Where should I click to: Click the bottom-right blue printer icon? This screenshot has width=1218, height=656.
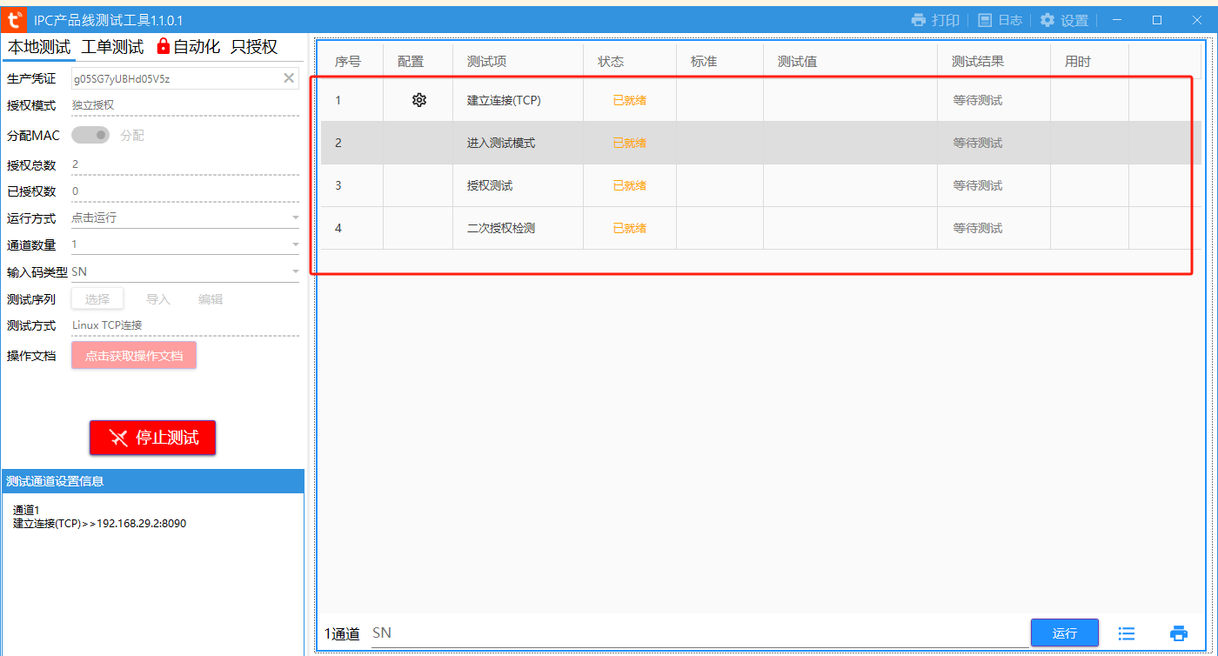(x=1179, y=633)
